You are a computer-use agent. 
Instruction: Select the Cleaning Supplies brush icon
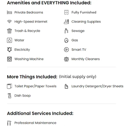click(x=66, y=22)
